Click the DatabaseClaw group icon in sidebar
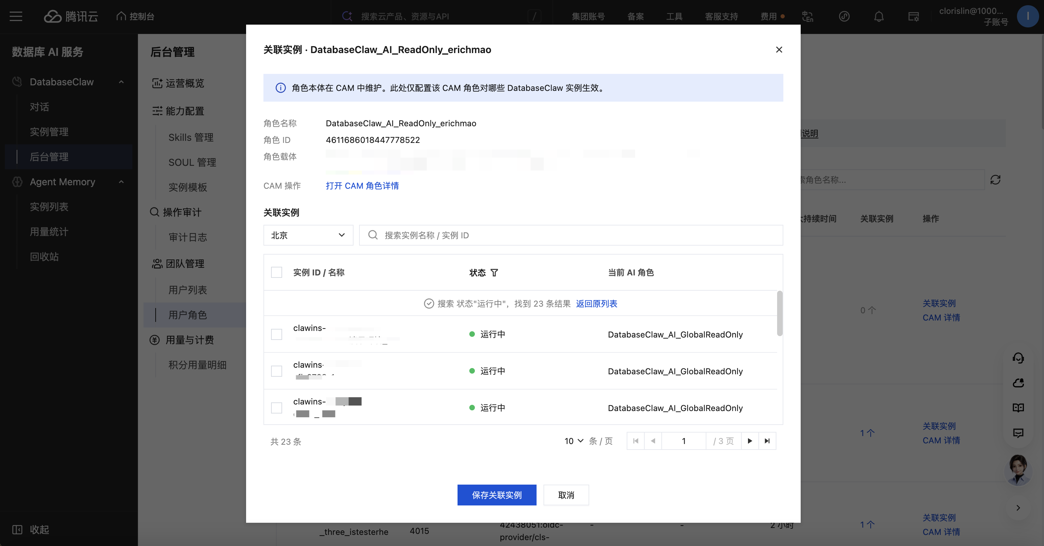This screenshot has width=1044, height=546. click(x=17, y=82)
